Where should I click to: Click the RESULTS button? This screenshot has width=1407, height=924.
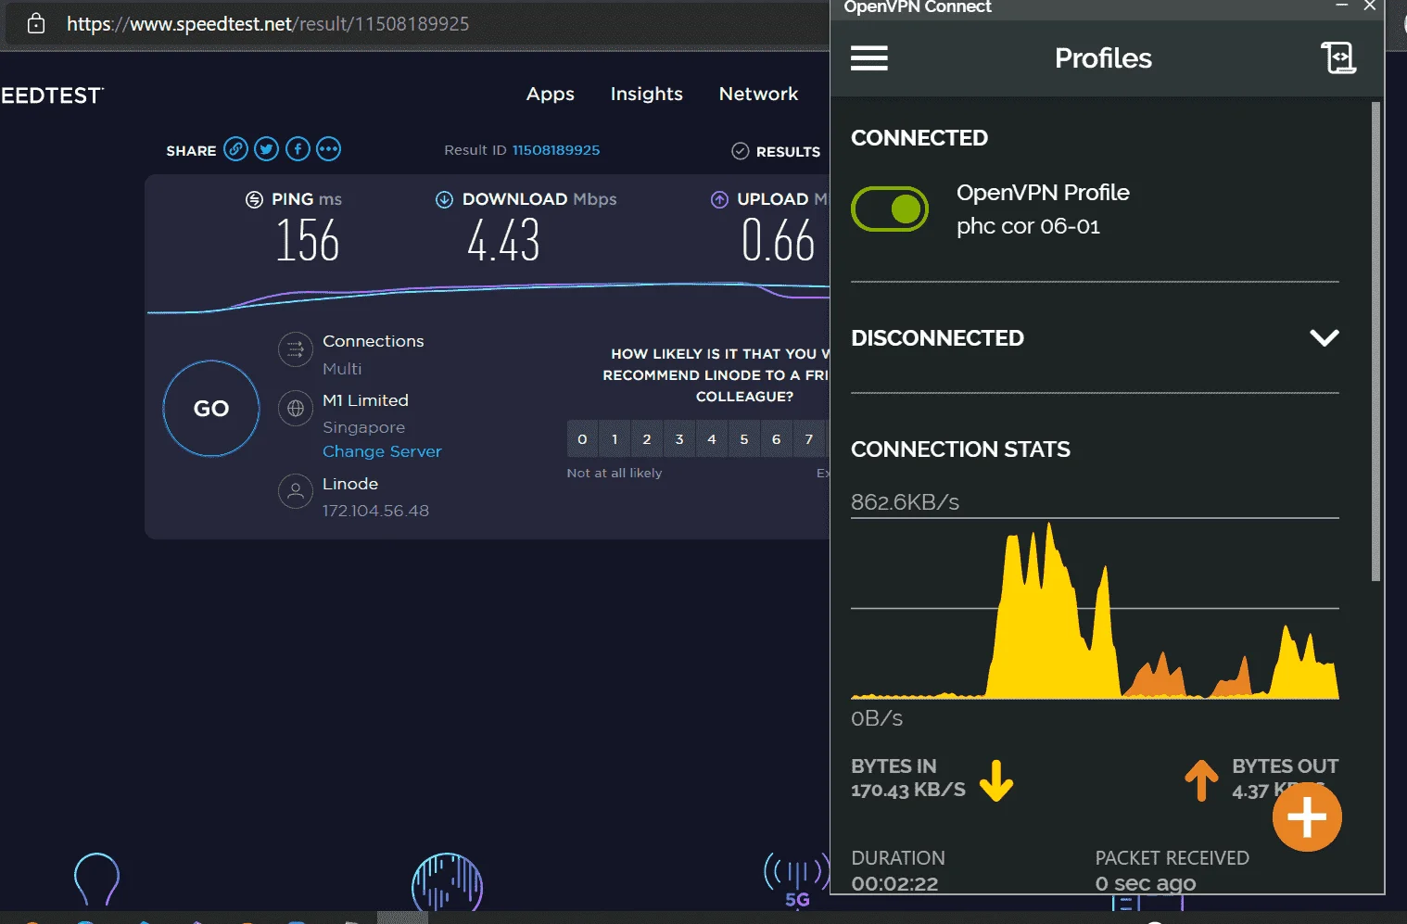pyautogui.click(x=776, y=151)
